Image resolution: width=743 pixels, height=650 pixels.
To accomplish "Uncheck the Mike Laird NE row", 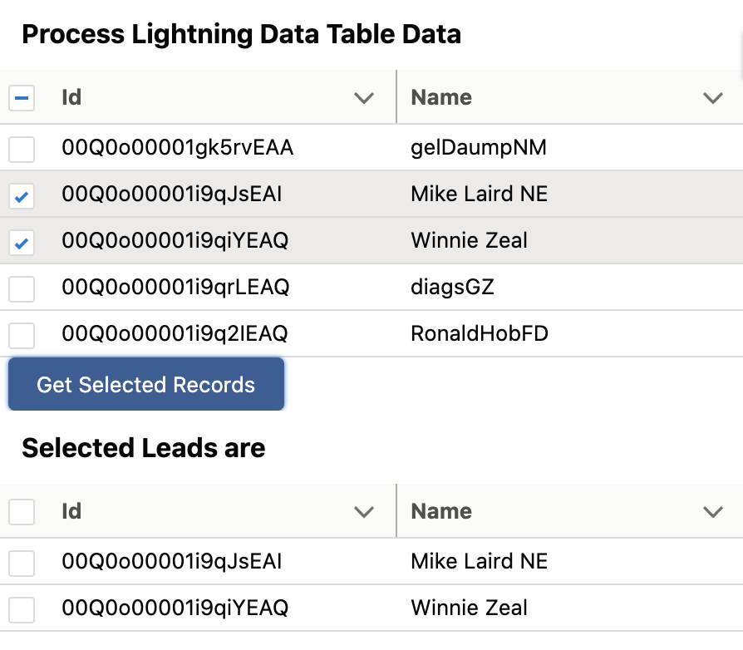I will point(22,195).
